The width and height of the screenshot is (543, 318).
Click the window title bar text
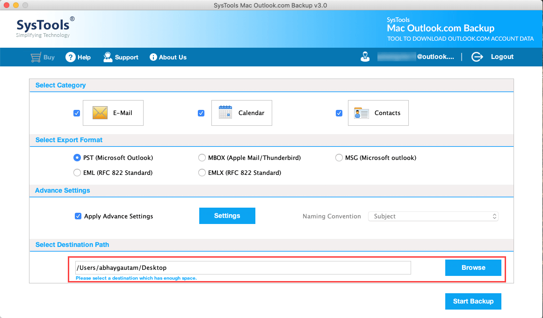click(x=270, y=5)
